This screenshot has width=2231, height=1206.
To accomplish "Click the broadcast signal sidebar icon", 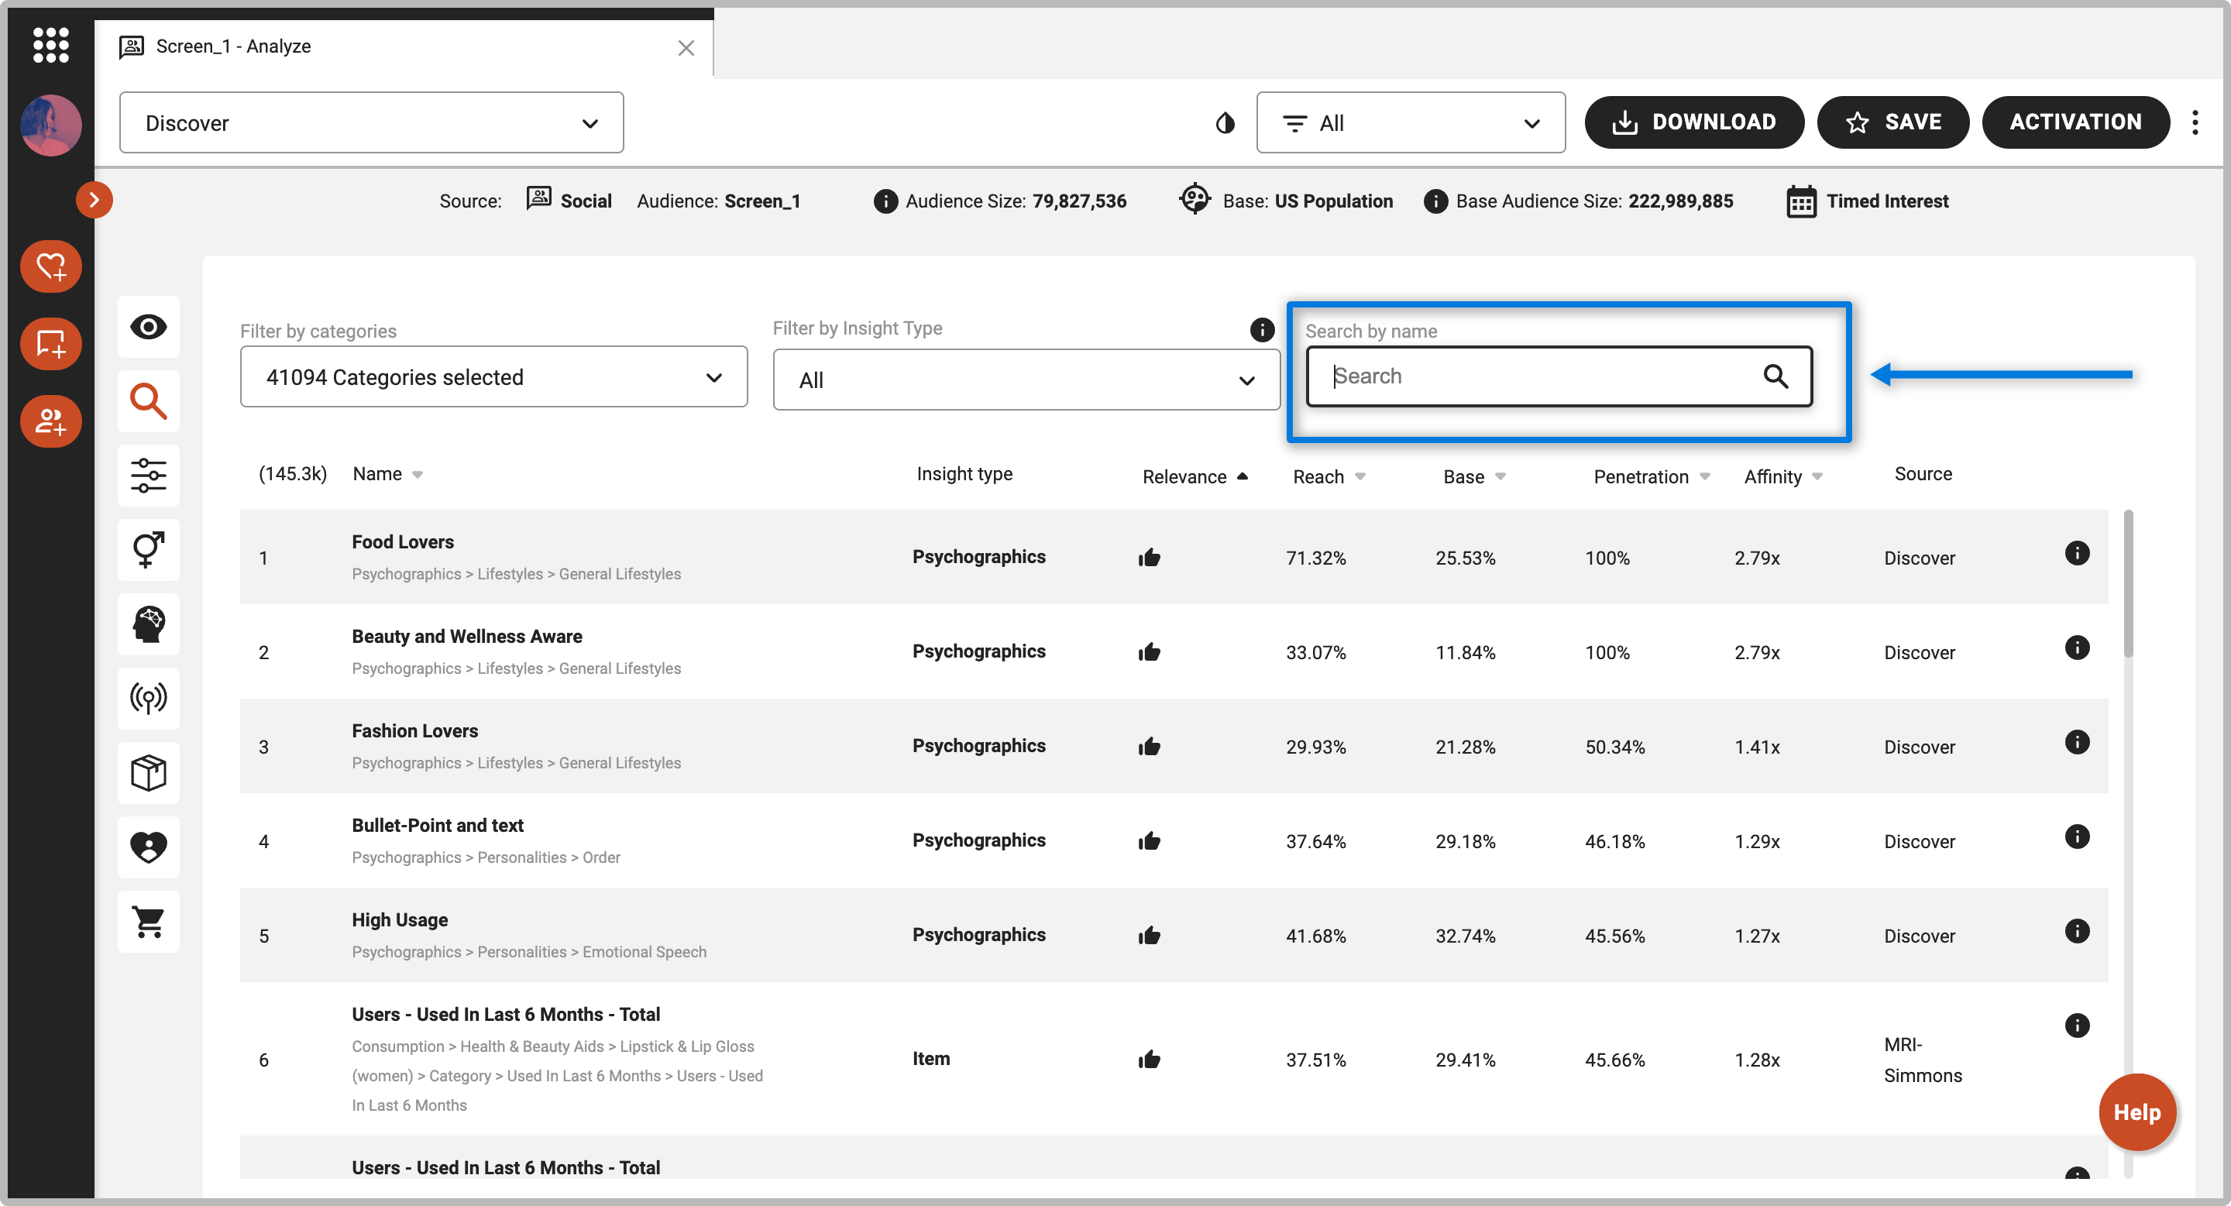I will [148, 698].
